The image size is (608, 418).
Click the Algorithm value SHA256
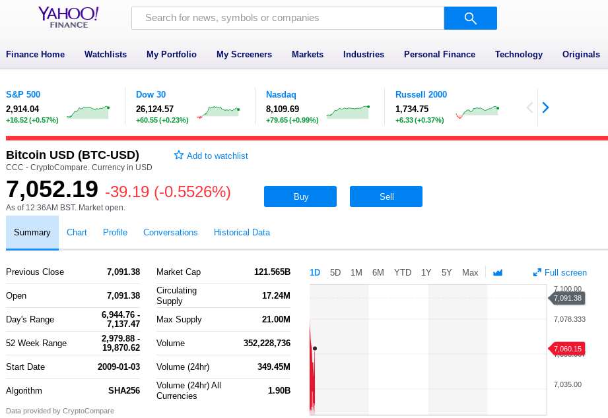(x=124, y=390)
